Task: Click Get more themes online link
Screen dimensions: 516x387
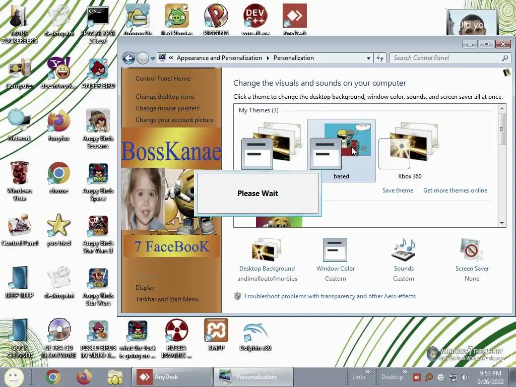Action: 455,190
